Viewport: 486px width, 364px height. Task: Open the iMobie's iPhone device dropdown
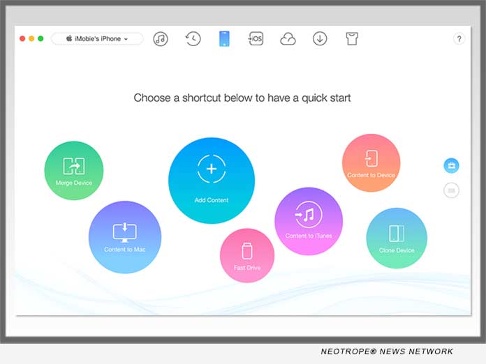[97, 38]
